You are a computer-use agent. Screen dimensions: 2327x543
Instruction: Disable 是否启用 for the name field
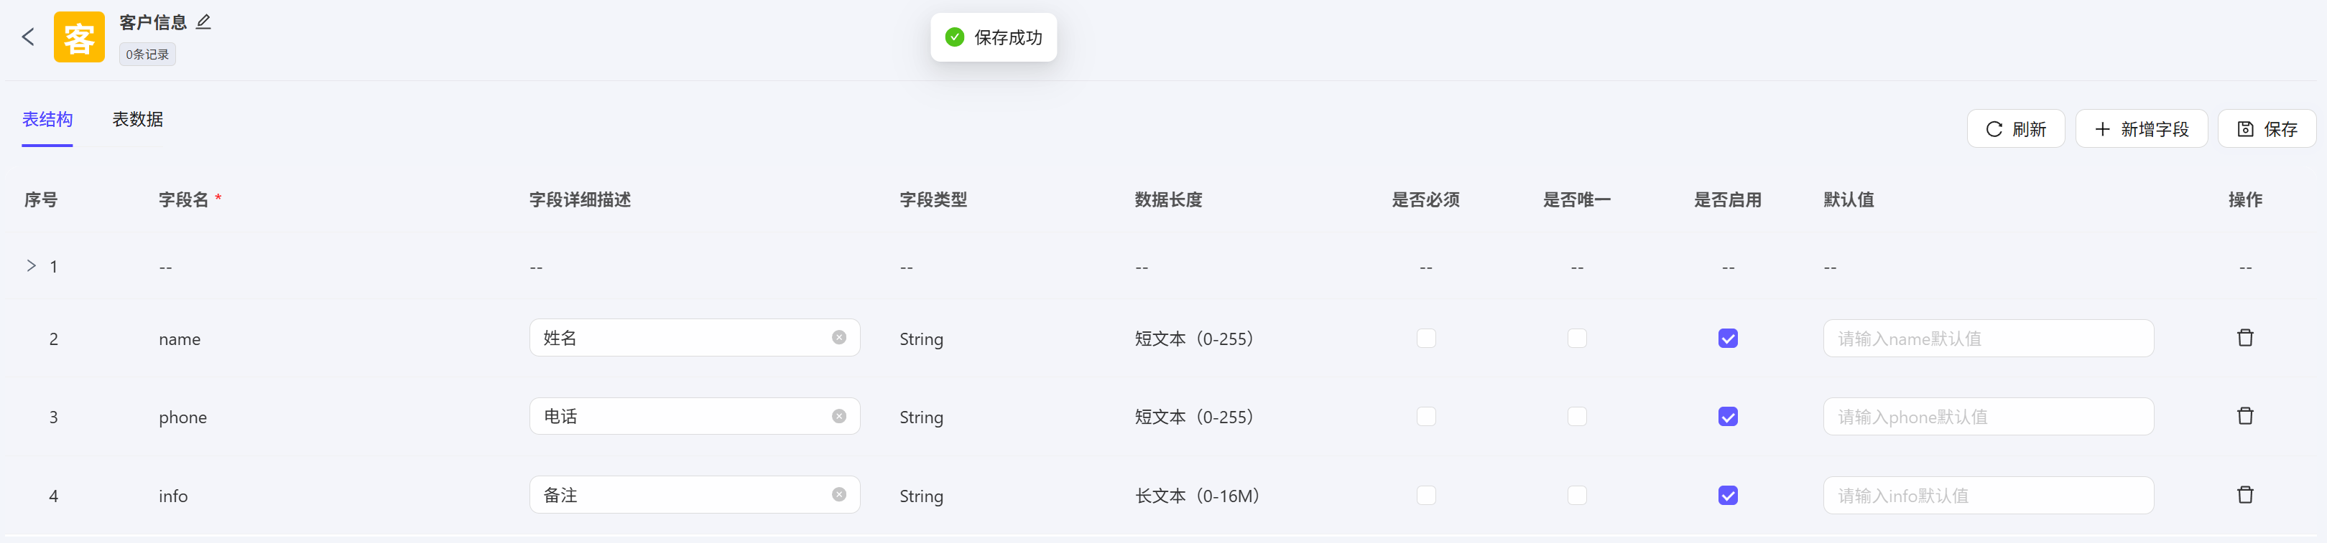[x=1727, y=339]
